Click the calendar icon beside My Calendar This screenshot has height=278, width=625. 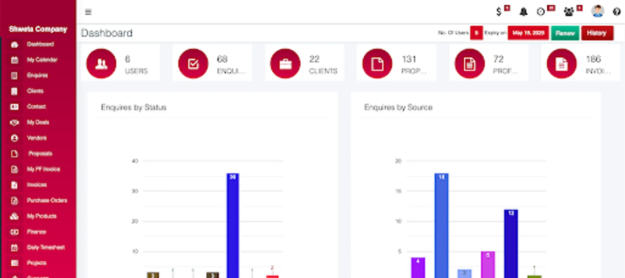point(14,60)
